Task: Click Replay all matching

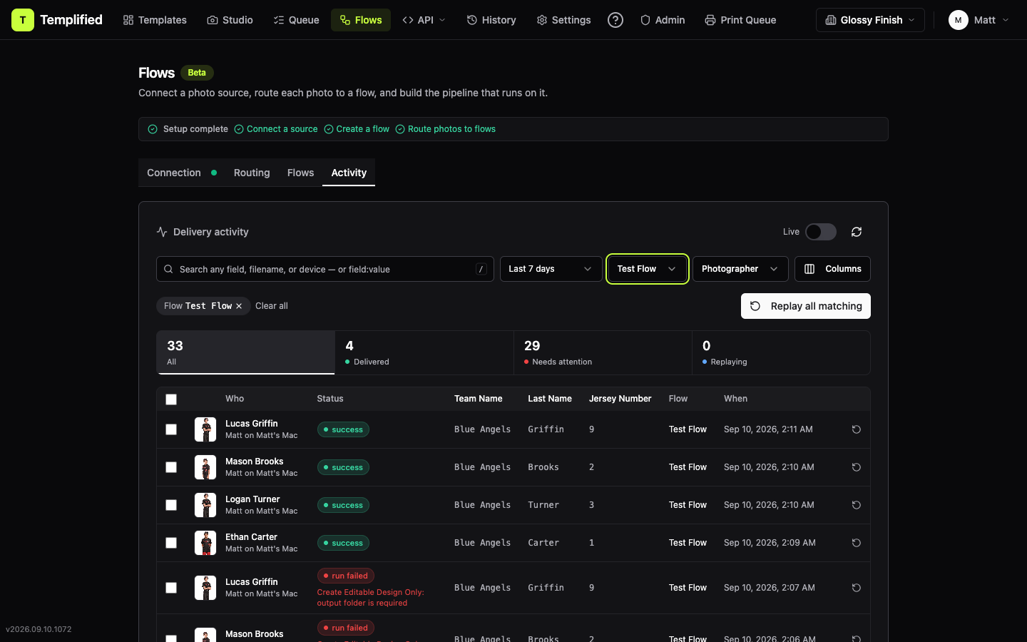Action: [806, 306]
